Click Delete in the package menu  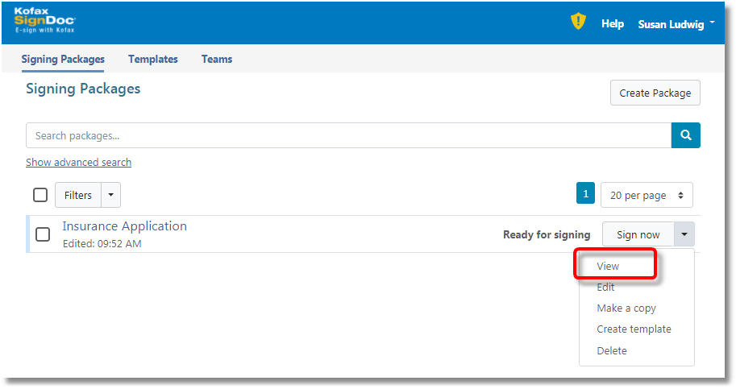click(x=611, y=350)
